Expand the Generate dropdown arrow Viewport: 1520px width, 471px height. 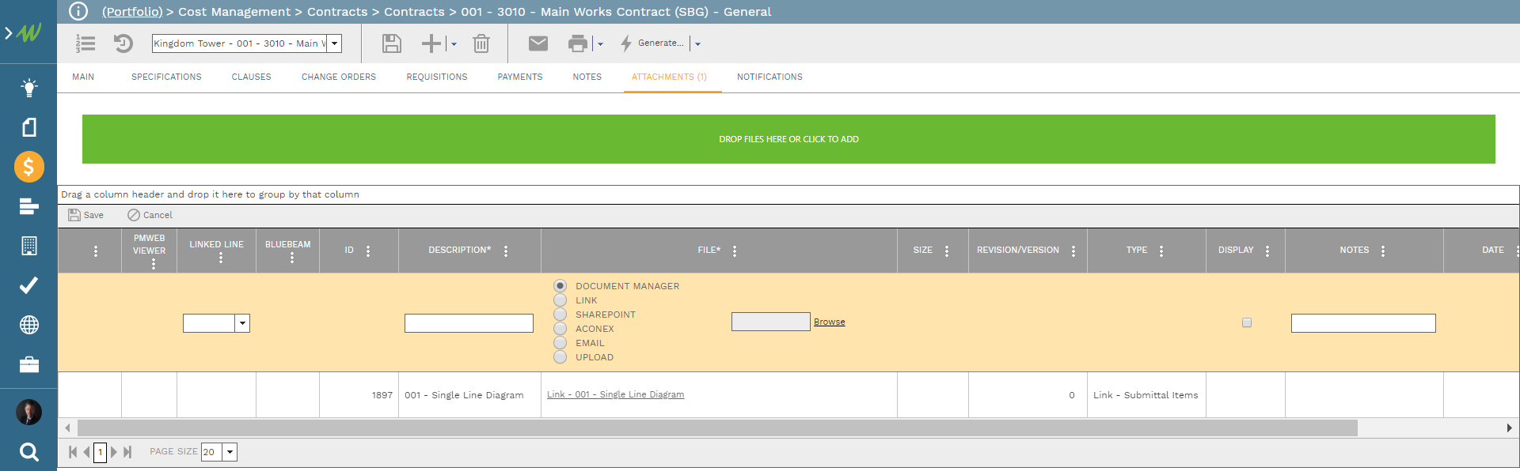[x=697, y=44]
